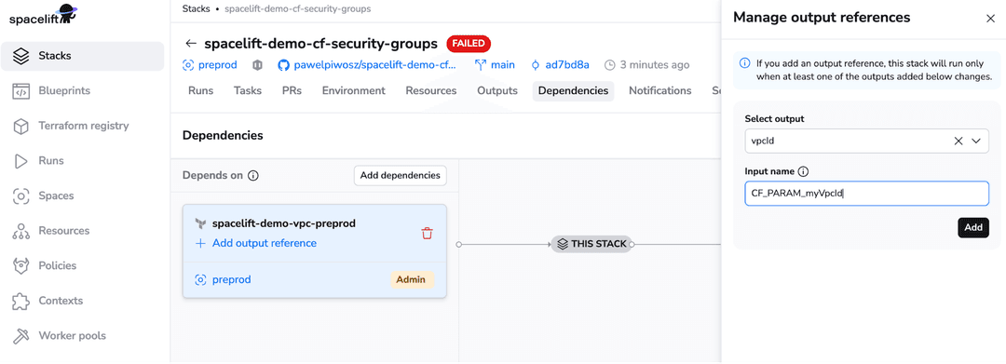Click Terraform icon on spacelift-demo-vpc-preprod card
This screenshot has width=1006, height=364.
click(201, 223)
